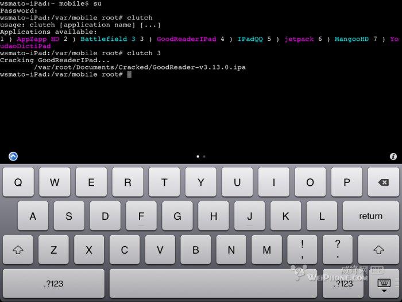Tap the T key
Screen dimensions: 402x302
pyautogui.click(x=164, y=182)
